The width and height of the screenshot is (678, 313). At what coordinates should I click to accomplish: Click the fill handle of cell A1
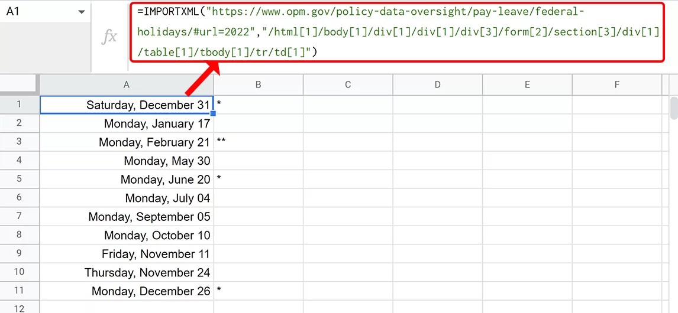coord(213,113)
